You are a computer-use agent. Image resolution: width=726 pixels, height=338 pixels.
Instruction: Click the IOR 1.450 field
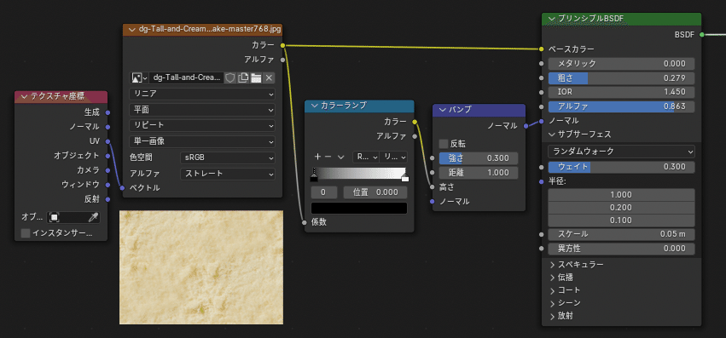(621, 92)
